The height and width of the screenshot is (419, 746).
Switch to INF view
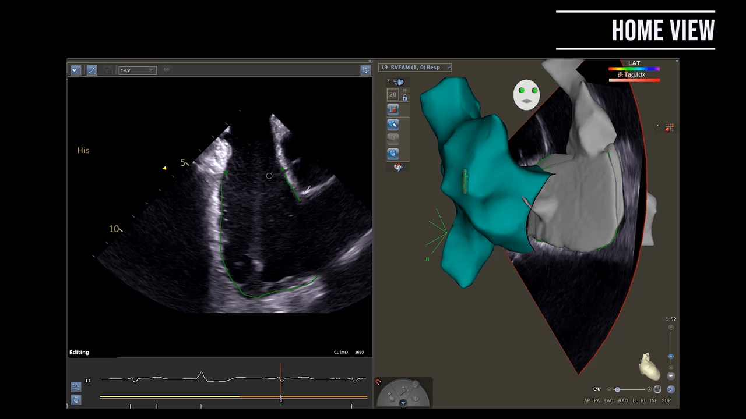click(654, 401)
